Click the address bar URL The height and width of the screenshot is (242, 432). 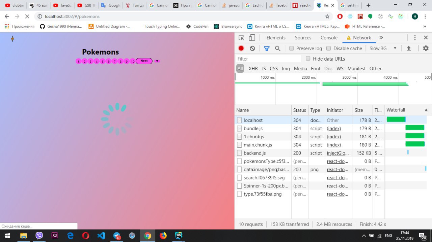(x=72, y=16)
